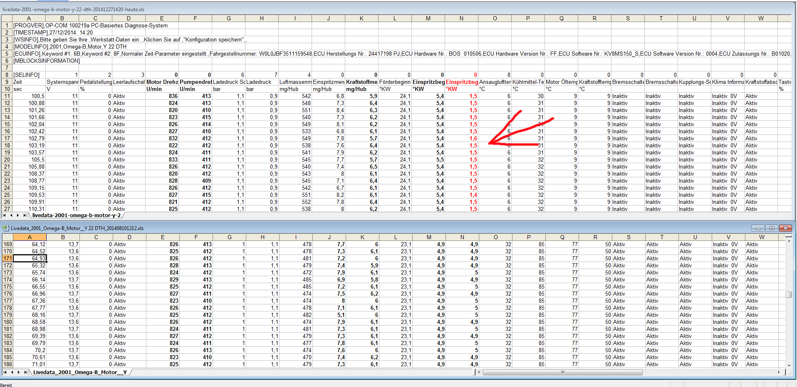797x387 pixels.
Task: Go to next sheet in upper workbook
Action: (18, 216)
